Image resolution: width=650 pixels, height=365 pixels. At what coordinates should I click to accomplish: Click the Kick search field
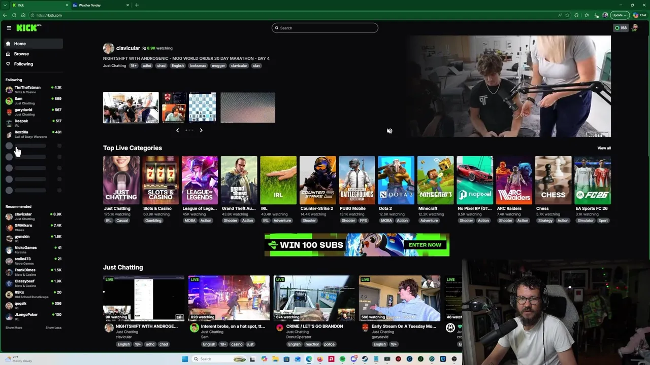325,28
